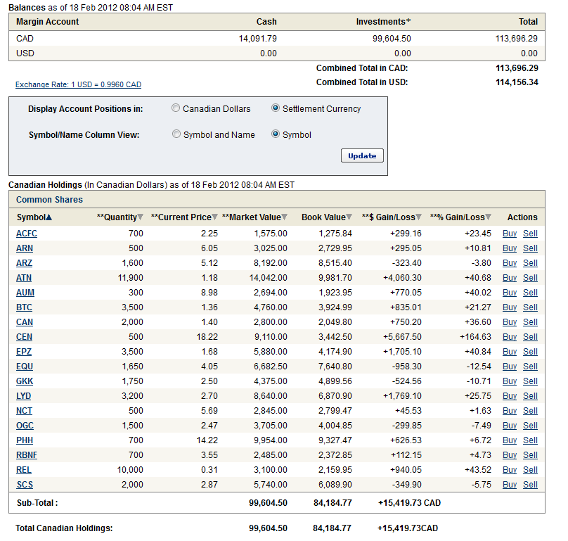The image size is (568, 541).
Task: Click Buy for the ATN holding
Action: click(x=510, y=278)
